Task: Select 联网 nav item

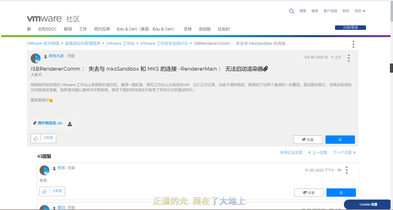Action: point(68,29)
